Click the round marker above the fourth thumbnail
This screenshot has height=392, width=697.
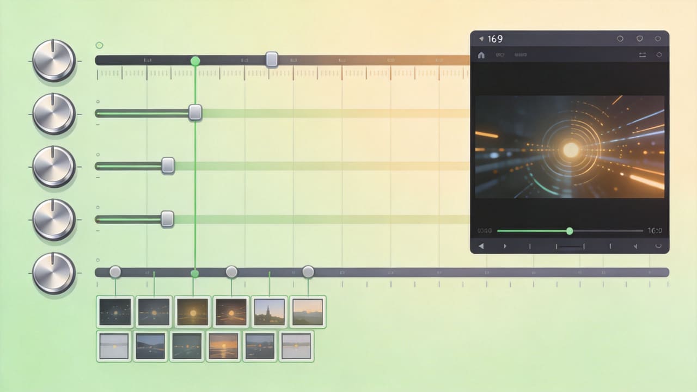pos(231,272)
